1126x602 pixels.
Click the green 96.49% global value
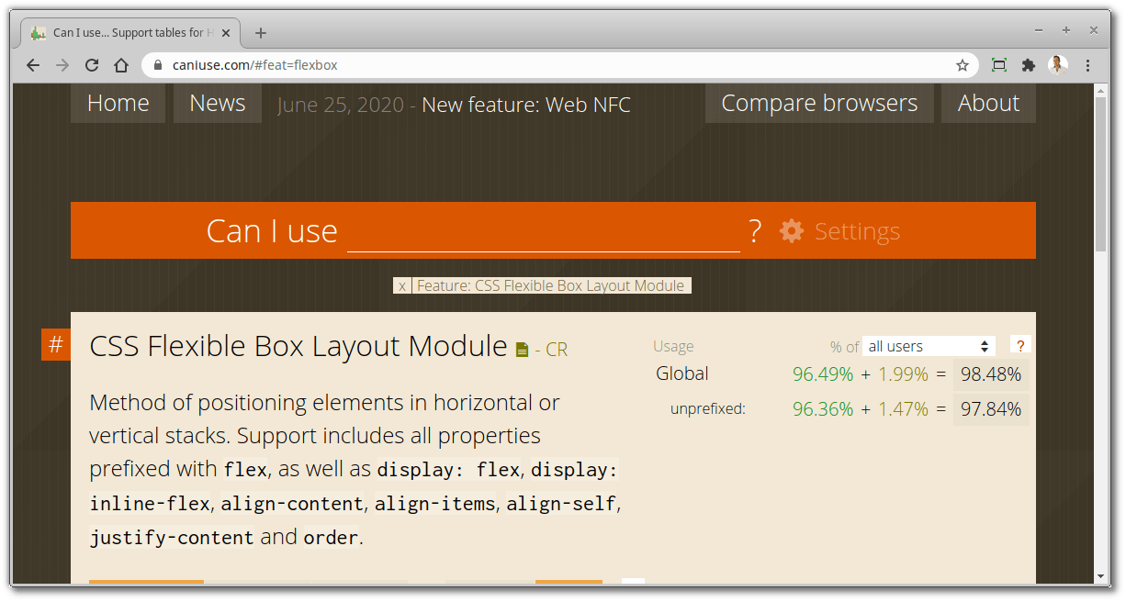pyautogui.click(x=823, y=374)
